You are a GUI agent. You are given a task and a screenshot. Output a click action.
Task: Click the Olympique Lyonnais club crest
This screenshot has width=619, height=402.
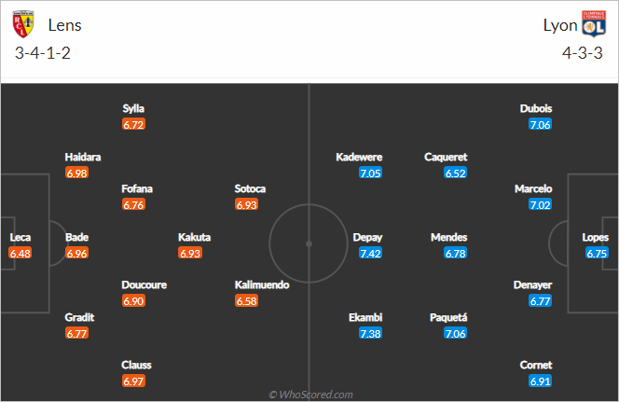pos(593,24)
